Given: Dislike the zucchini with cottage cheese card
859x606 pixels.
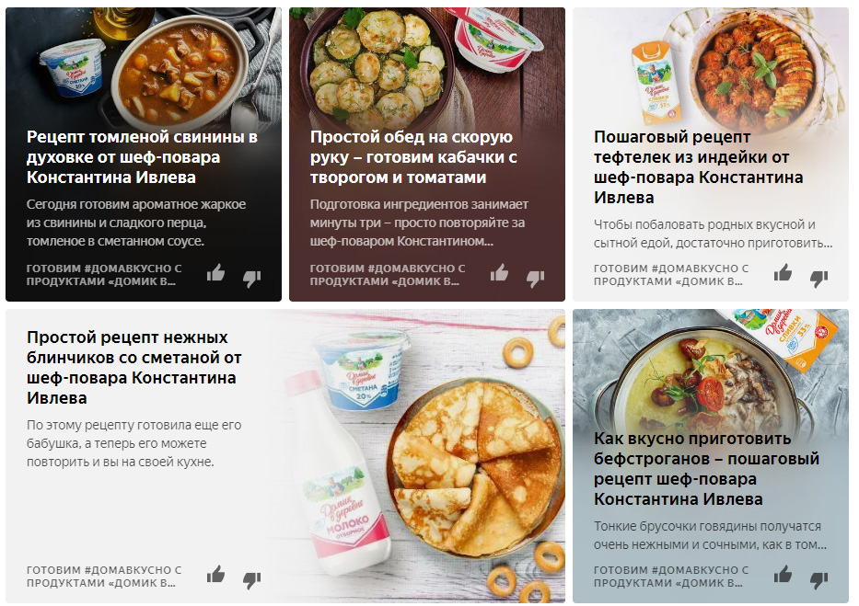Looking at the screenshot, I should 536,279.
